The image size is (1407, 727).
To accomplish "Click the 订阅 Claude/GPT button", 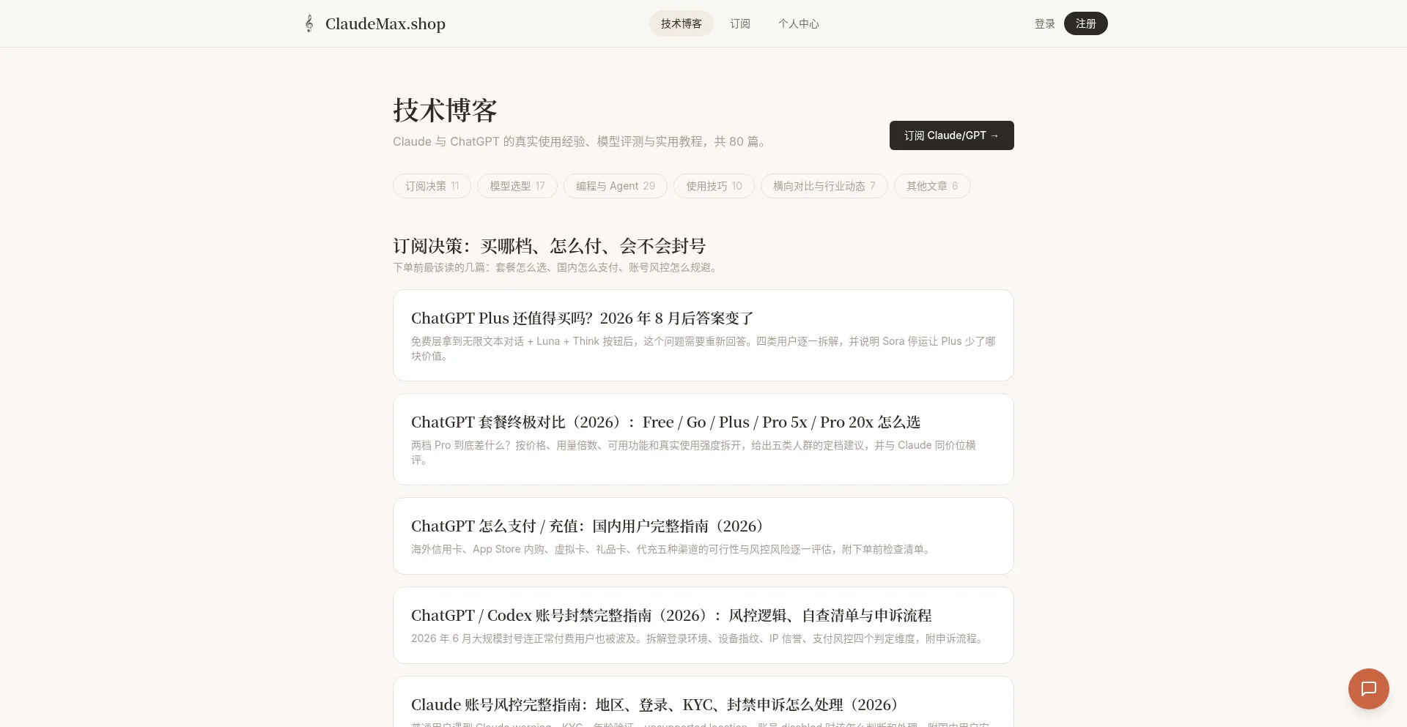I will (x=951, y=135).
